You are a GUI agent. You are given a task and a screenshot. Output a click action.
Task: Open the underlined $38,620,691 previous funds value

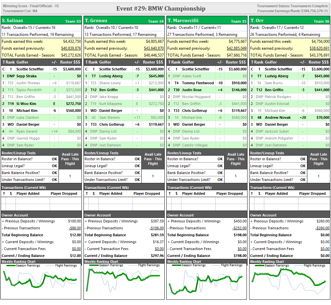click(x=319, y=48)
